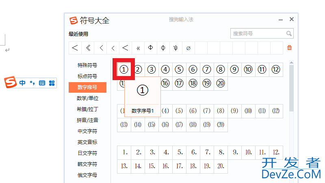Viewport: 325px width, 183px height.
Task: Toggle the Chinese/English mode on the IME bar
Action: [x=22, y=83]
